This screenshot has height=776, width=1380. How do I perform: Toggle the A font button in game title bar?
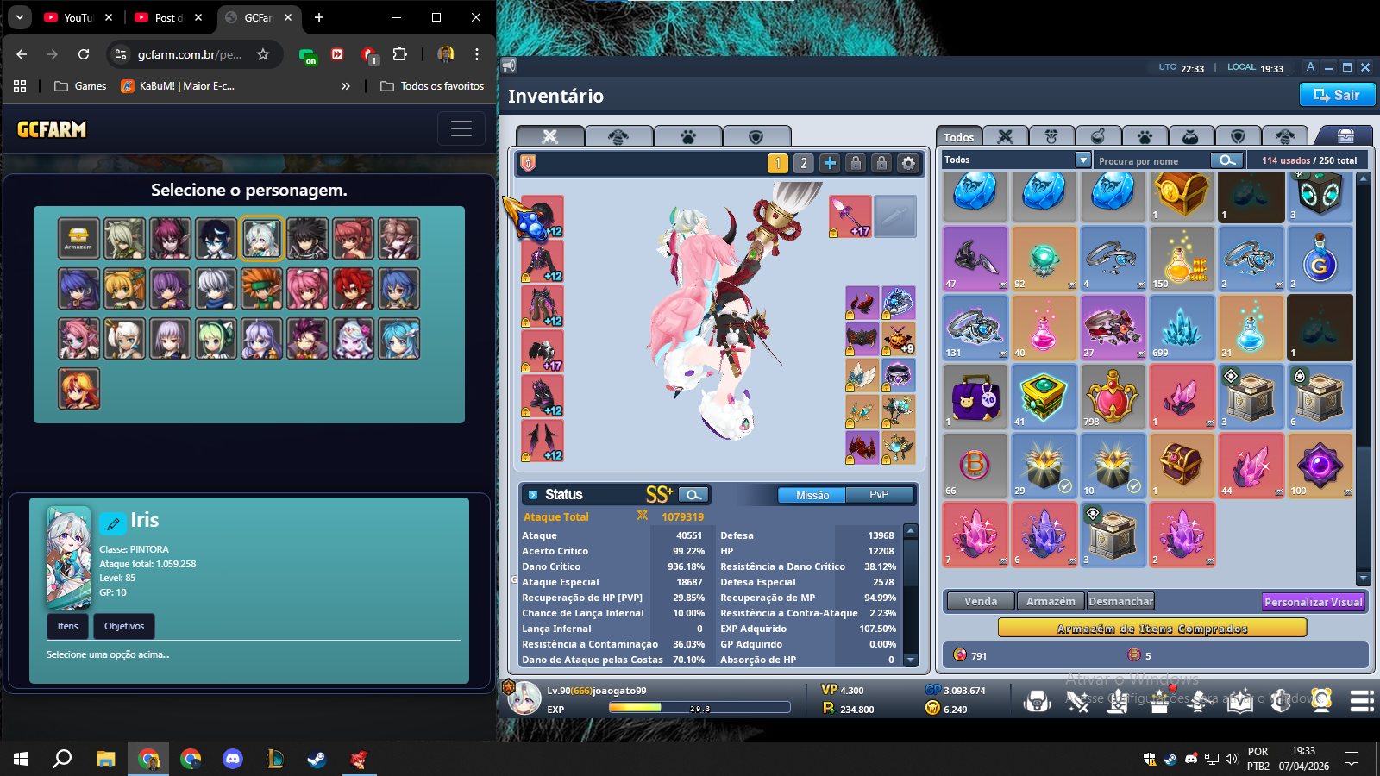click(1310, 66)
